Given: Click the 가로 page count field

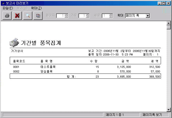Looking at the screenshot, I should pos(82,16).
